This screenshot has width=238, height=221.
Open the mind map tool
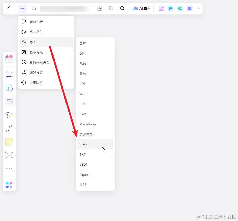[9, 155]
